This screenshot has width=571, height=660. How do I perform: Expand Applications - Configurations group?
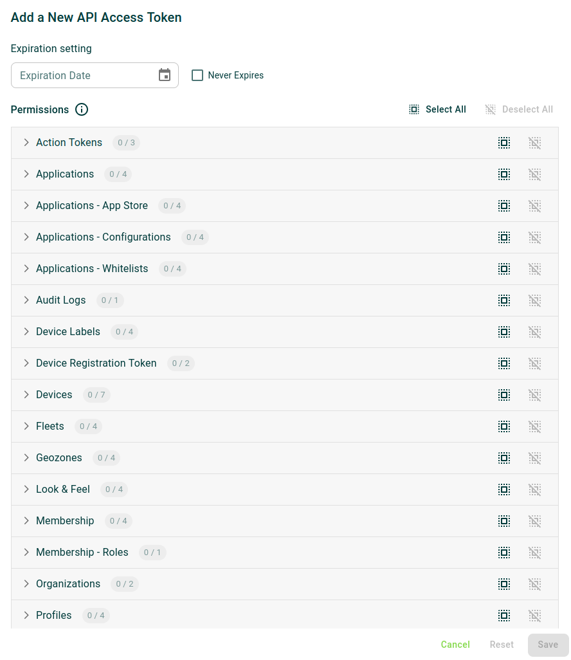point(26,237)
